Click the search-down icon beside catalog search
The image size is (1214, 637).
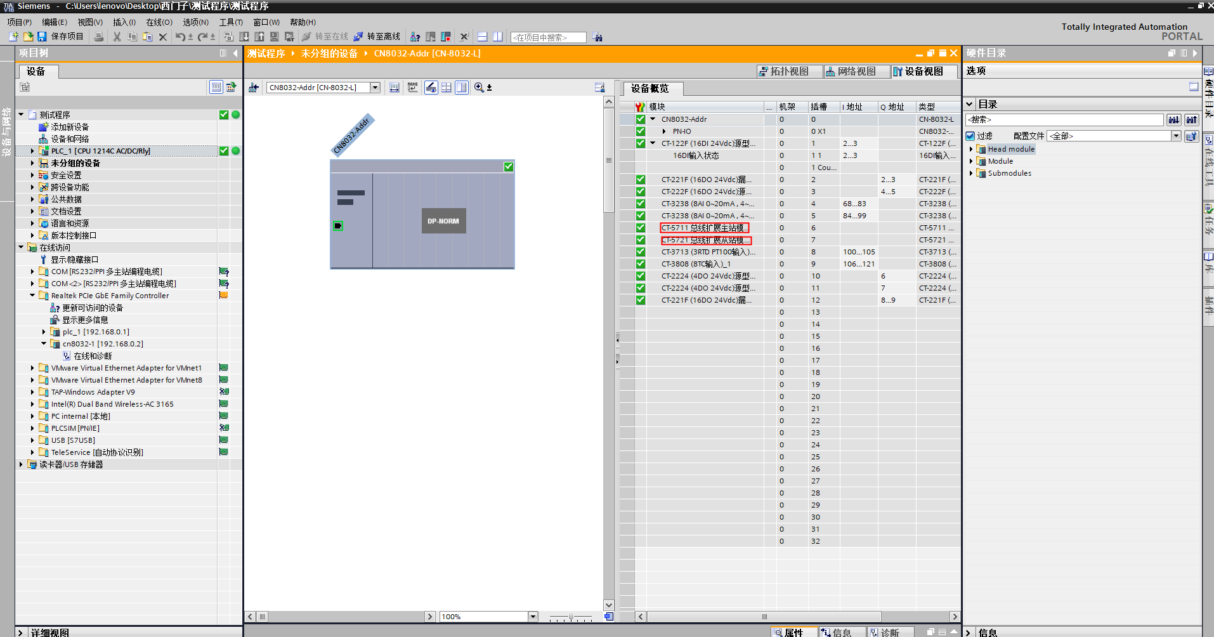click(x=1173, y=120)
